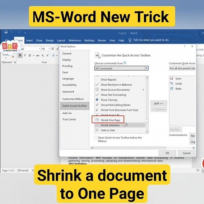This screenshot has width=204, height=204.
Task: Apply Italic formatting in the ribbon
Action: tap(25, 55)
